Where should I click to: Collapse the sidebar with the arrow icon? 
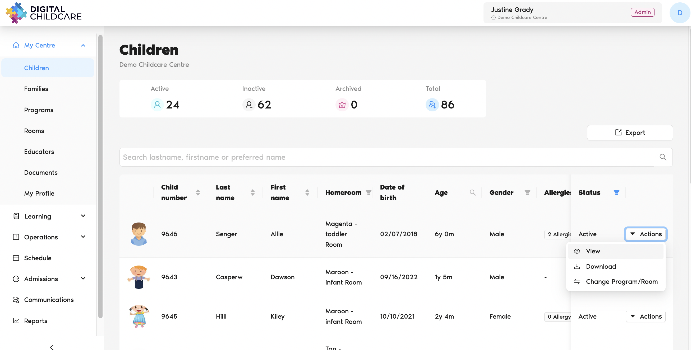coord(52,347)
